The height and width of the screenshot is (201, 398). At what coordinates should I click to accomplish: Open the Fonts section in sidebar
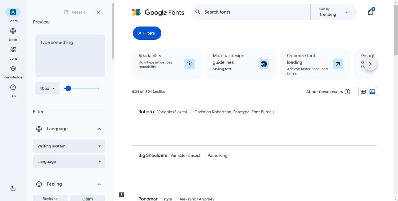click(13, 15)
